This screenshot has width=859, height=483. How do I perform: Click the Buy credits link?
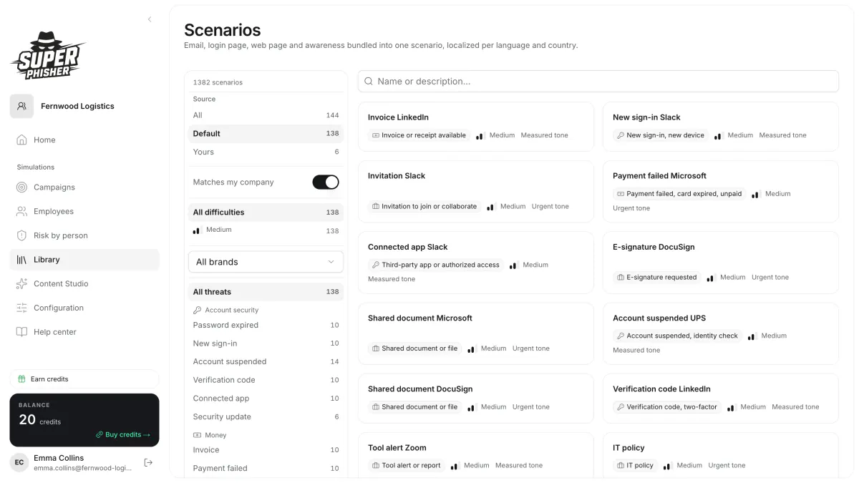point(123,434)
